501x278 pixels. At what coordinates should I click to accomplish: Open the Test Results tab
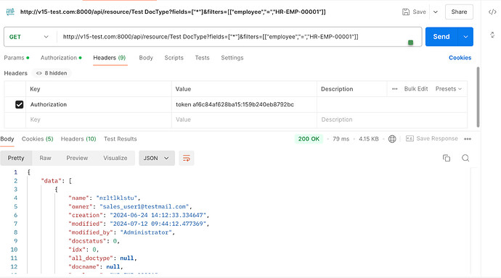click(120, 139)
